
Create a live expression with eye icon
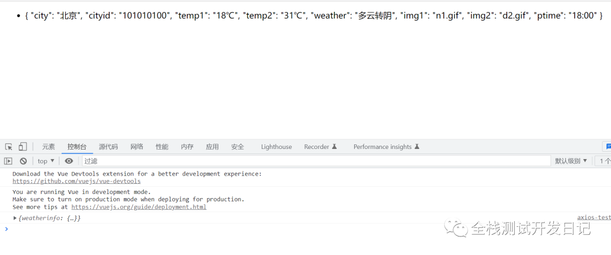[69, 161]
